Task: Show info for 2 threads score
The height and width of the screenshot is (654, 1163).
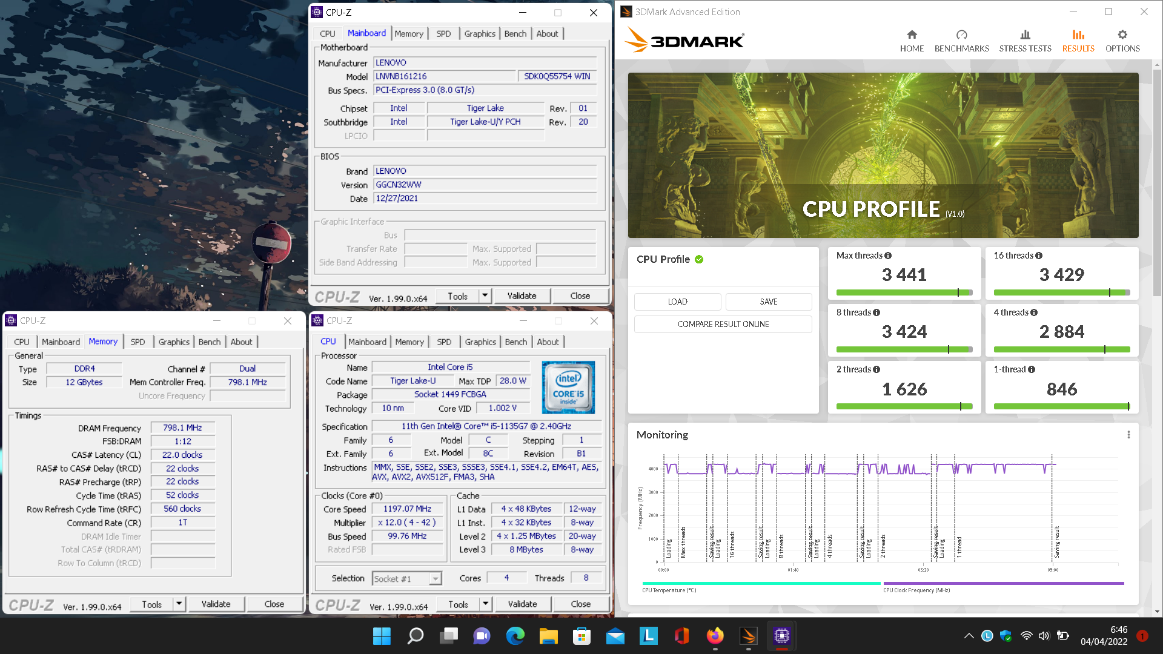Action: click(x=876, y=369)
